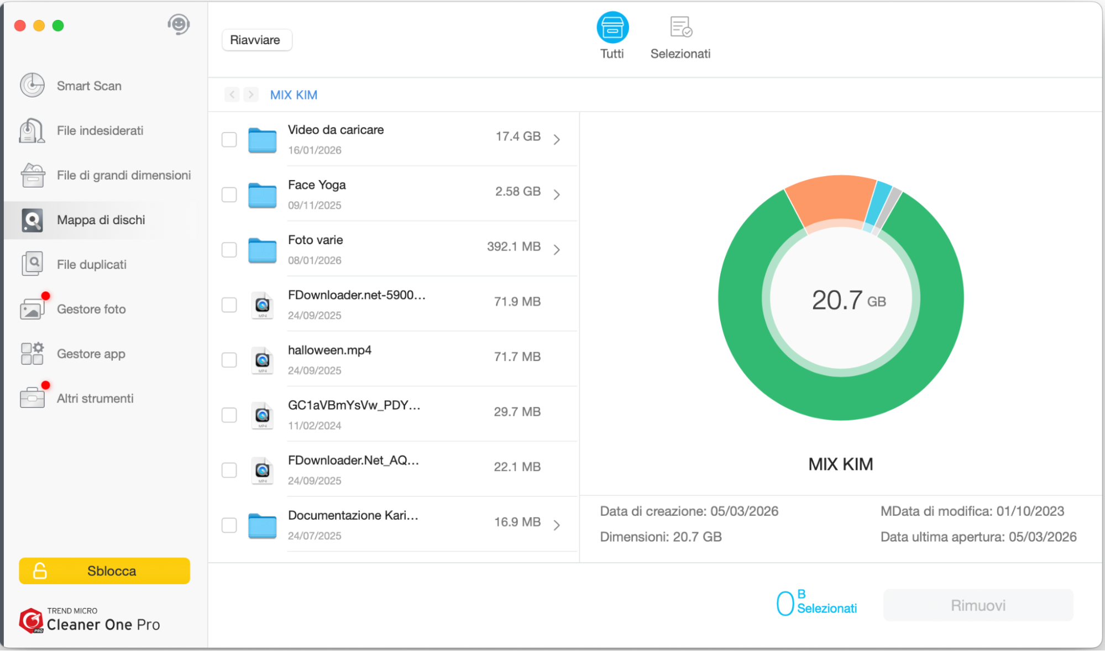Click the Tutti archive box icon
1105x651 pixels.
[x=612, y=27]
